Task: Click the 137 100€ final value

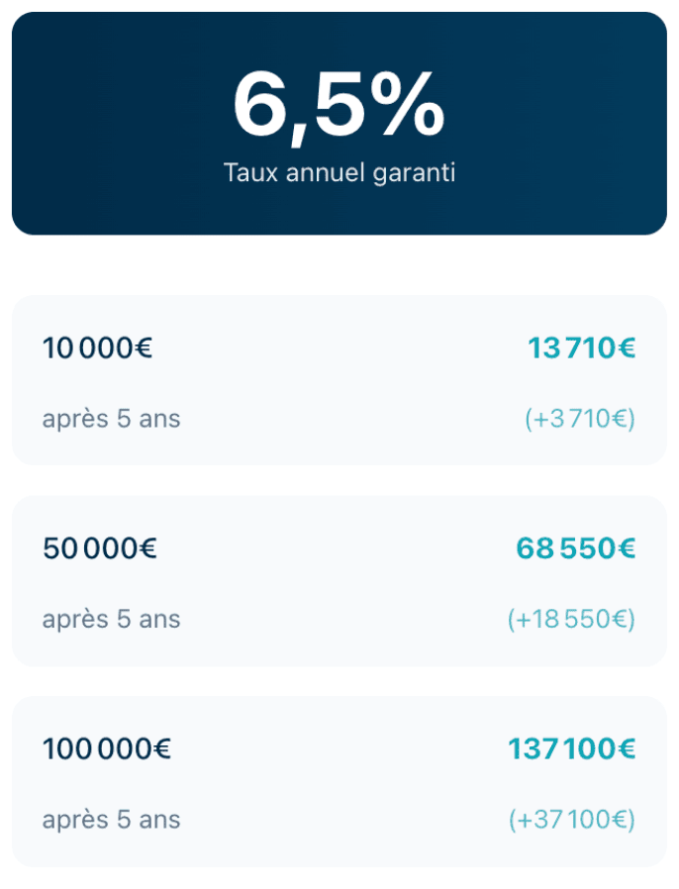Action: [x=571, y=749]
